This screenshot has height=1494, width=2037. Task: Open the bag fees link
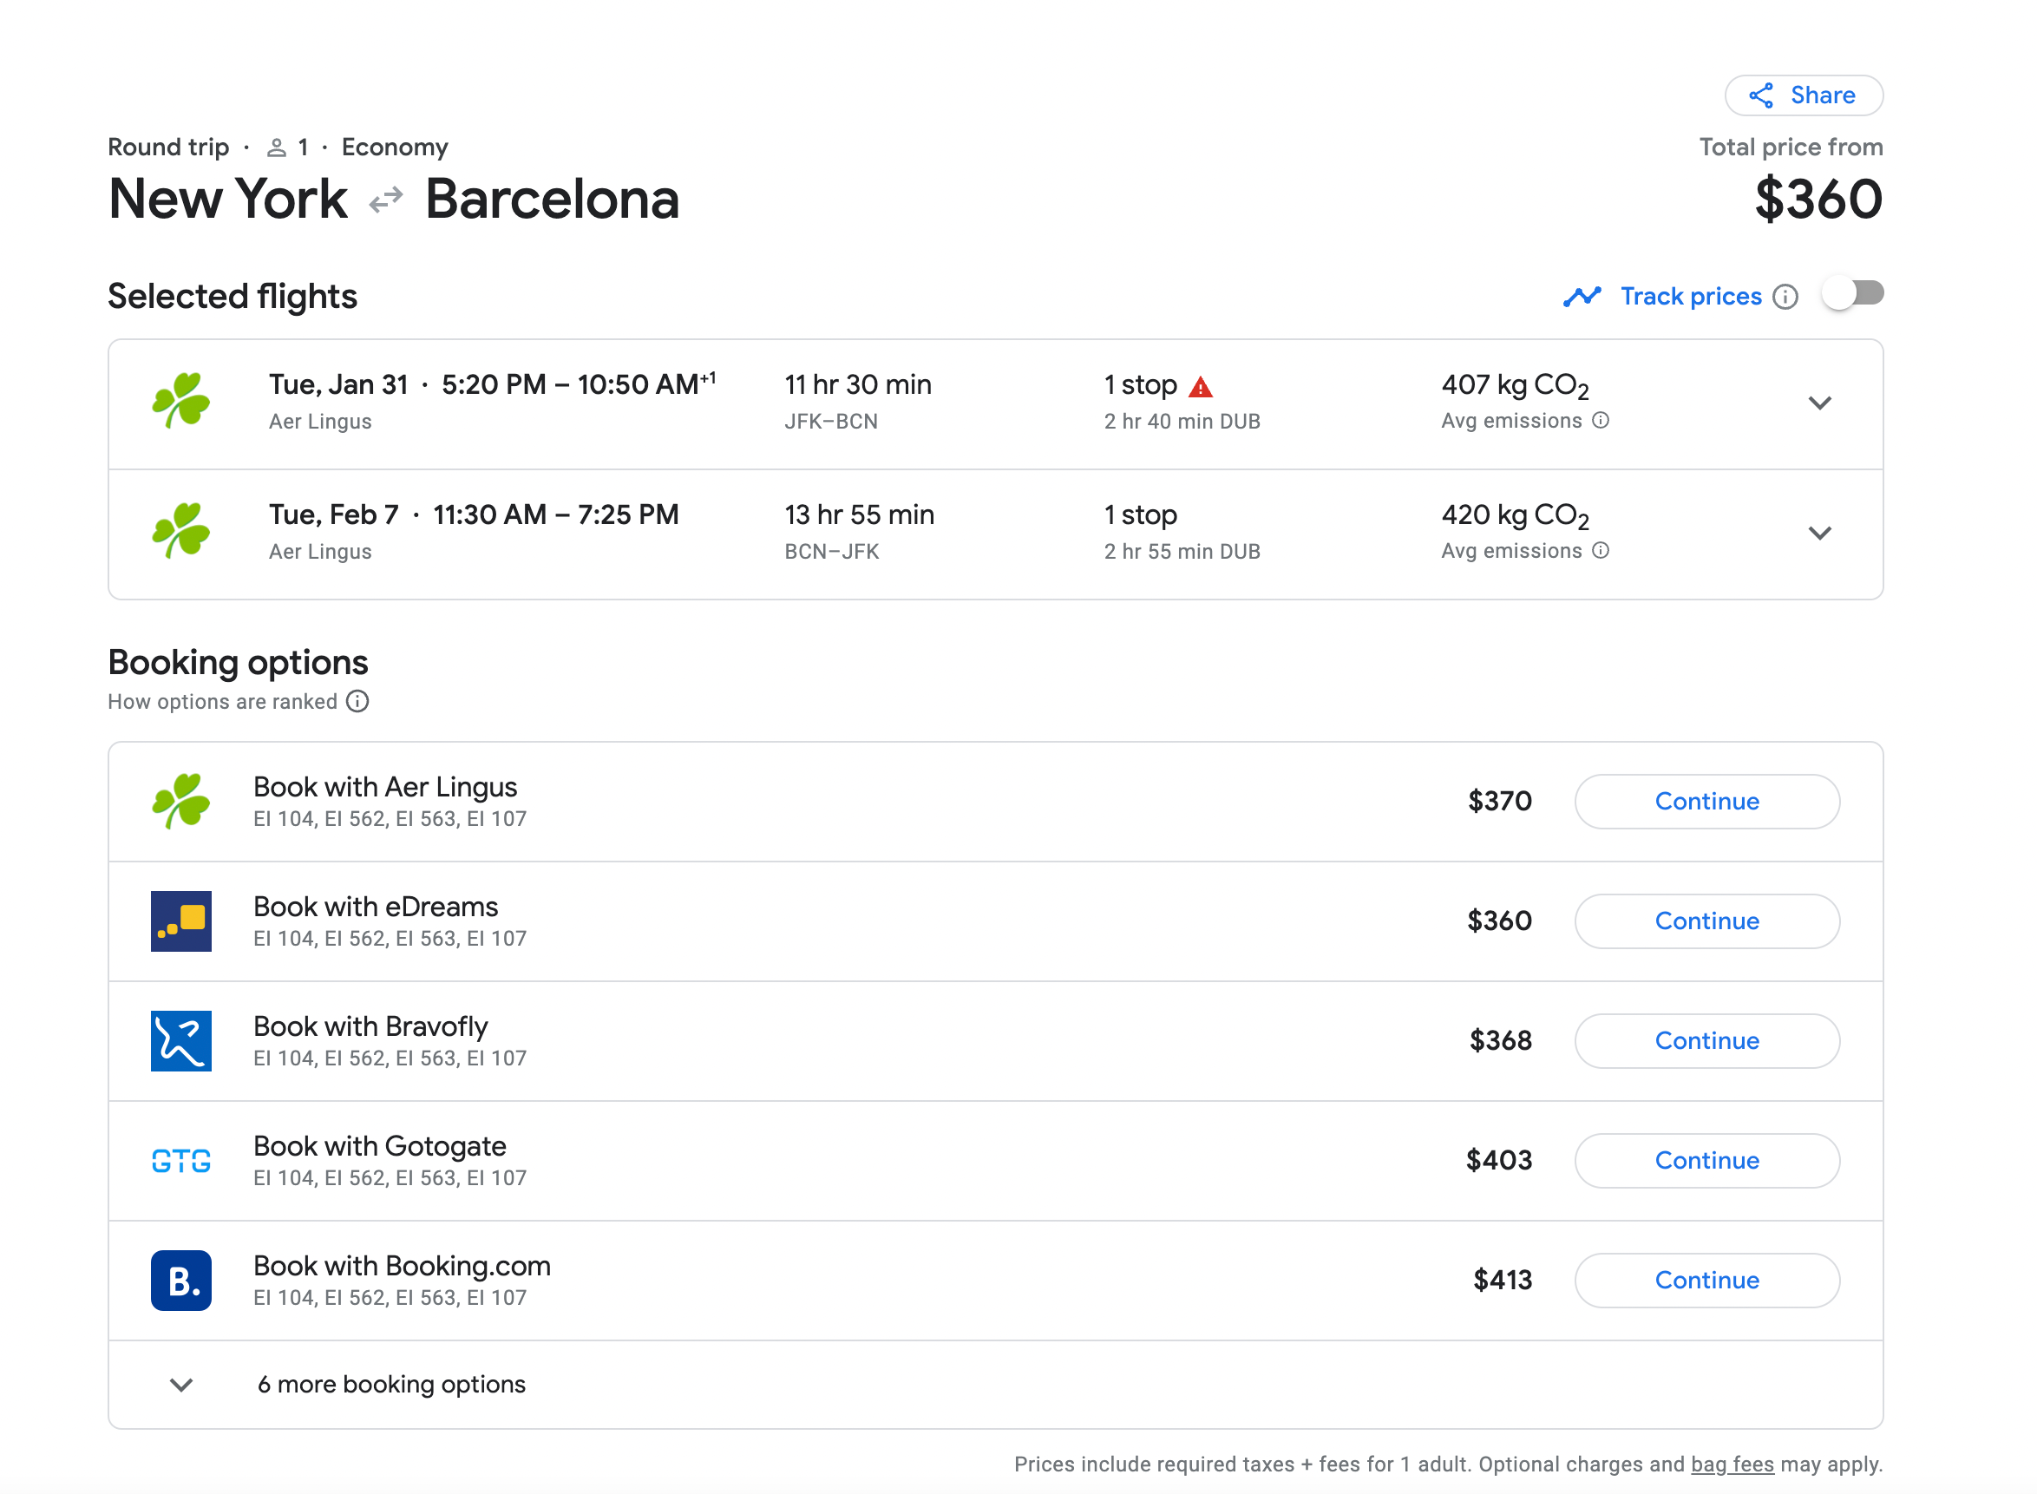pyautogui.click(x=1732, y=1465)
